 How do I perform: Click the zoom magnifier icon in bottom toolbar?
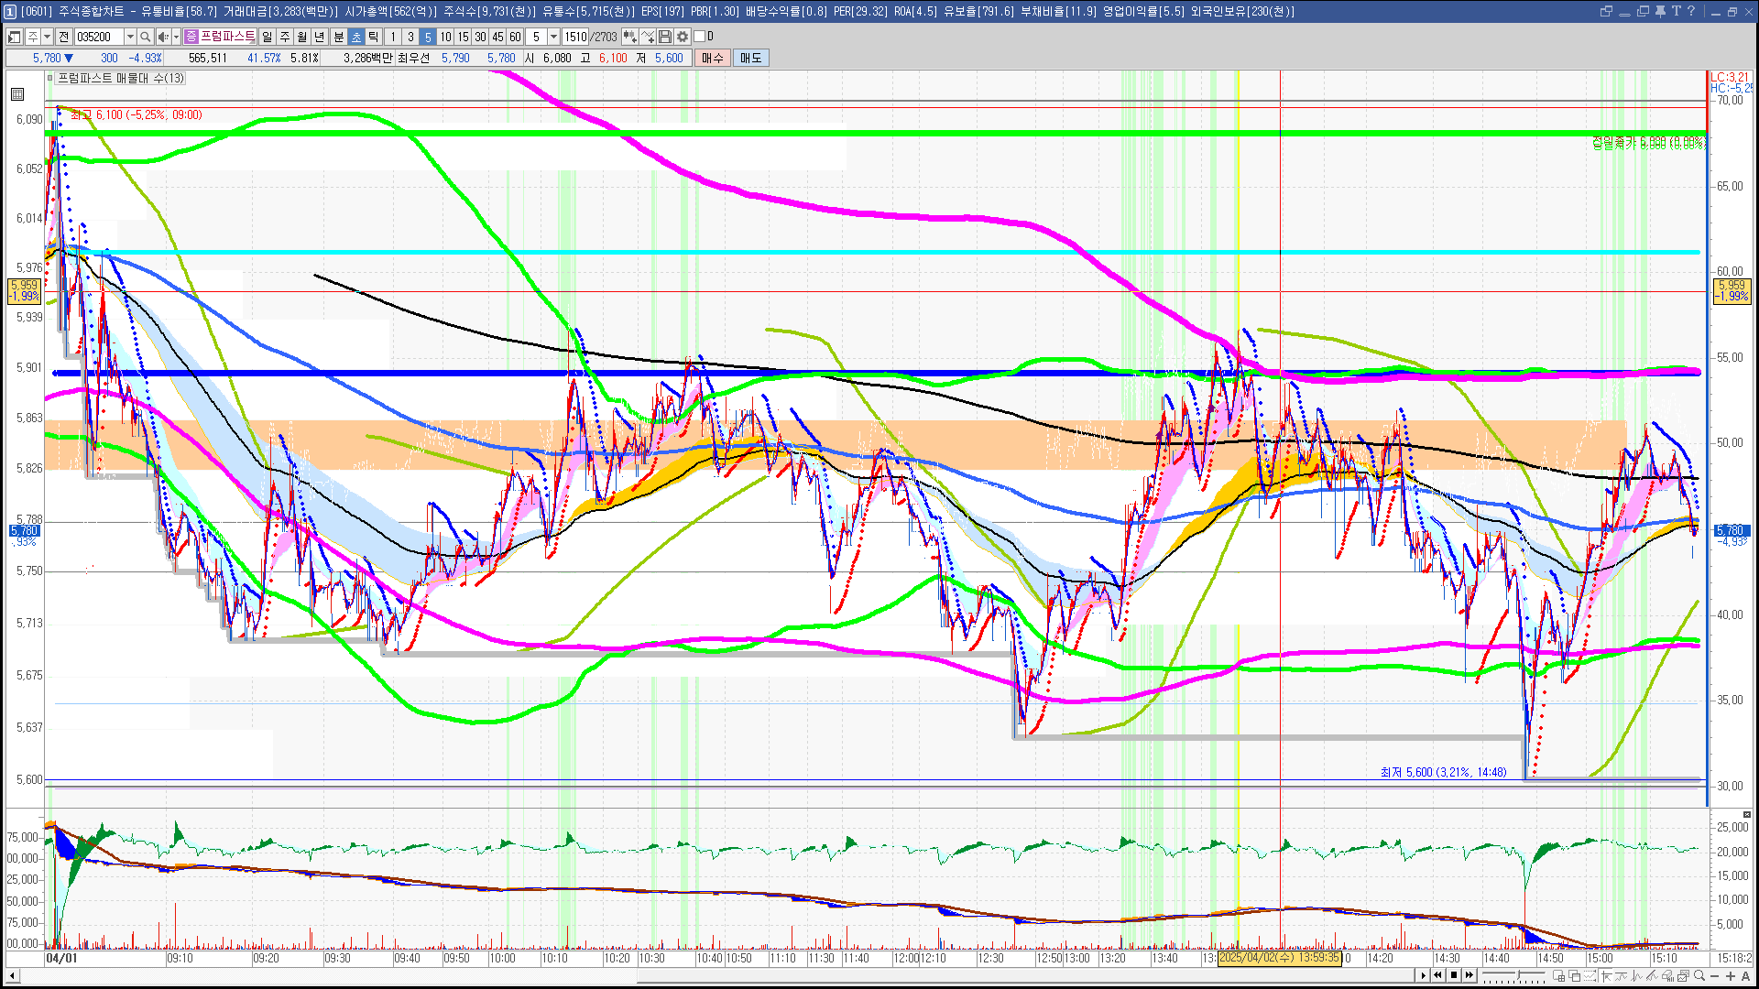[1699, 975]
